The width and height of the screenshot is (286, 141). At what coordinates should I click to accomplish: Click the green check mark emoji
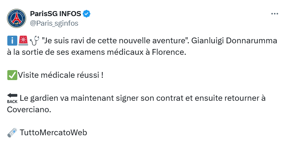(x=12, y=75)
